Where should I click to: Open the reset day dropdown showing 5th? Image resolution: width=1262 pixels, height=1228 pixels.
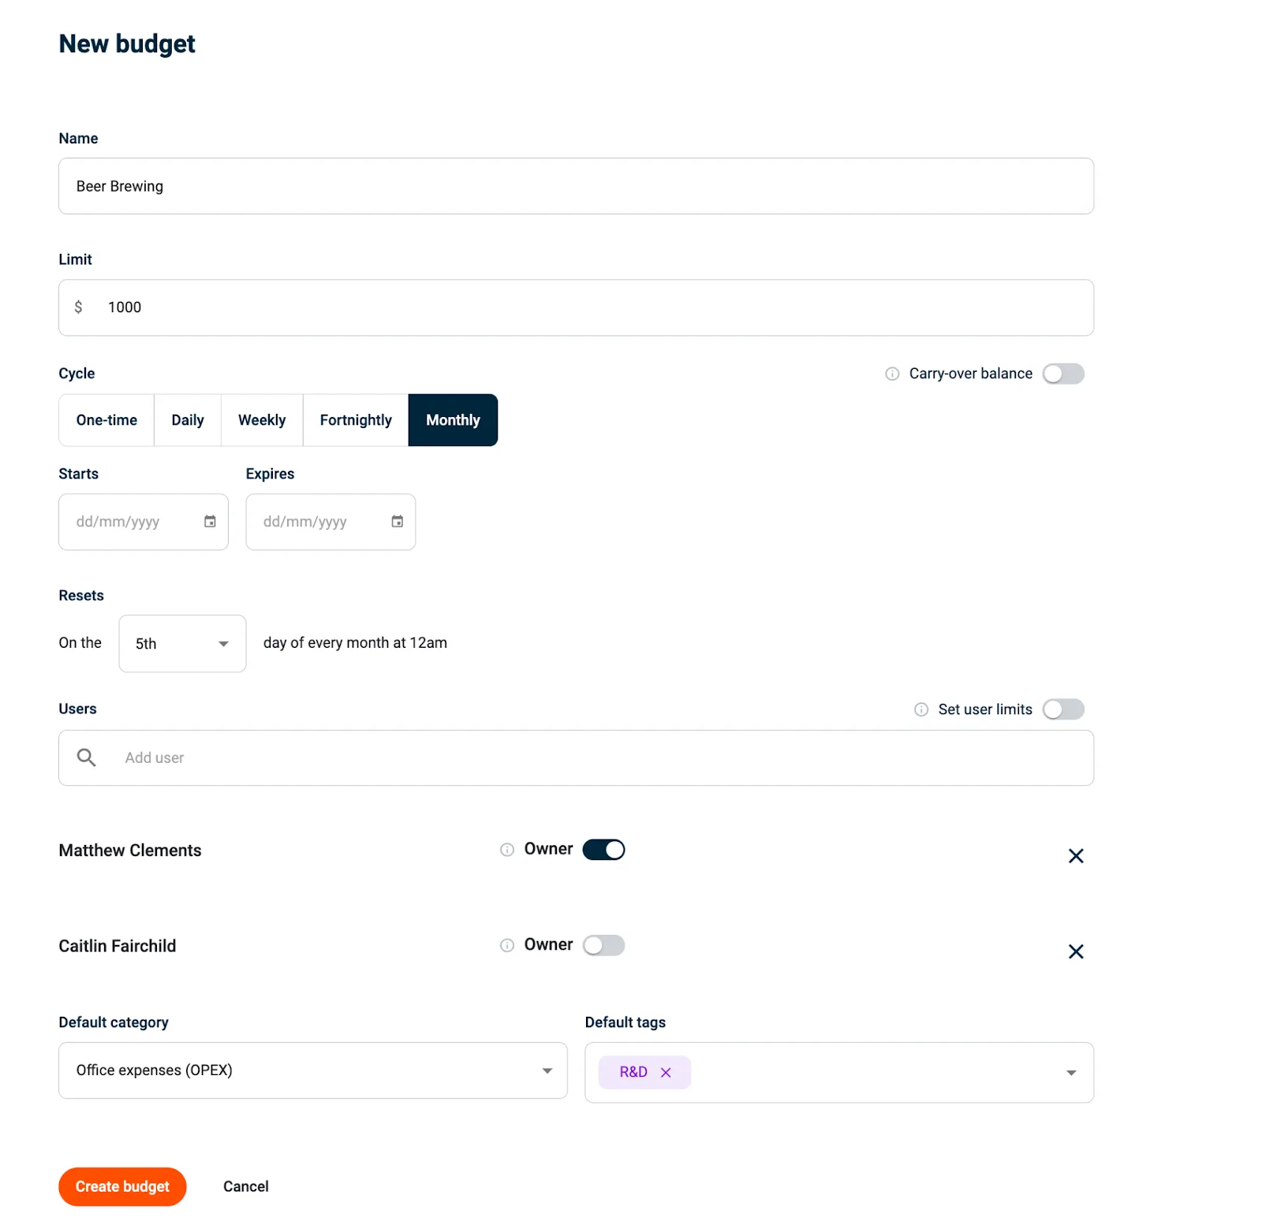[x=181, y=643]
